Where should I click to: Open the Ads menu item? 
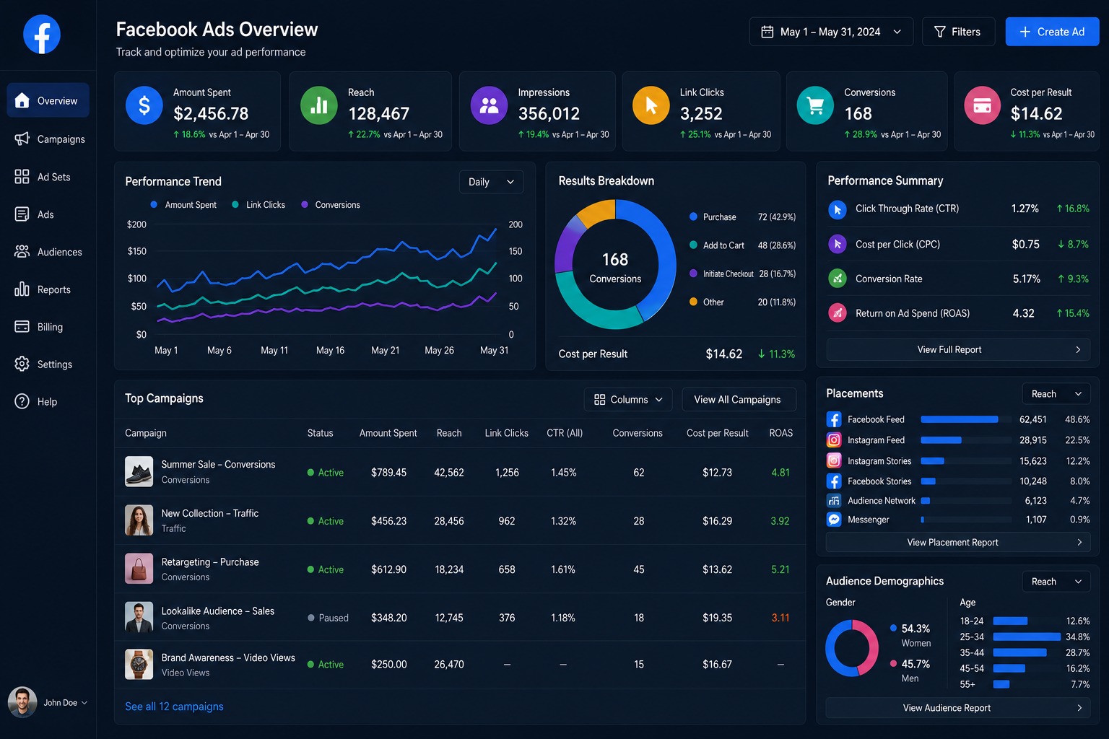point(45,214)
